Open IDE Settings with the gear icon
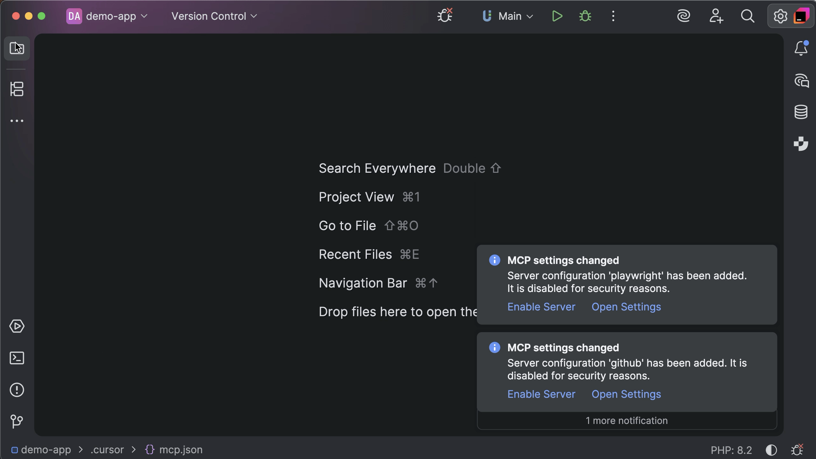The width and height of the screenshot is (816, 459). (x=780, y=16)
